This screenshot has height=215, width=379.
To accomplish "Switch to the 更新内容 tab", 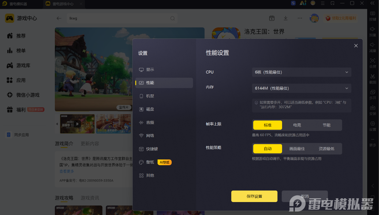I will click(x=90, y=144).
